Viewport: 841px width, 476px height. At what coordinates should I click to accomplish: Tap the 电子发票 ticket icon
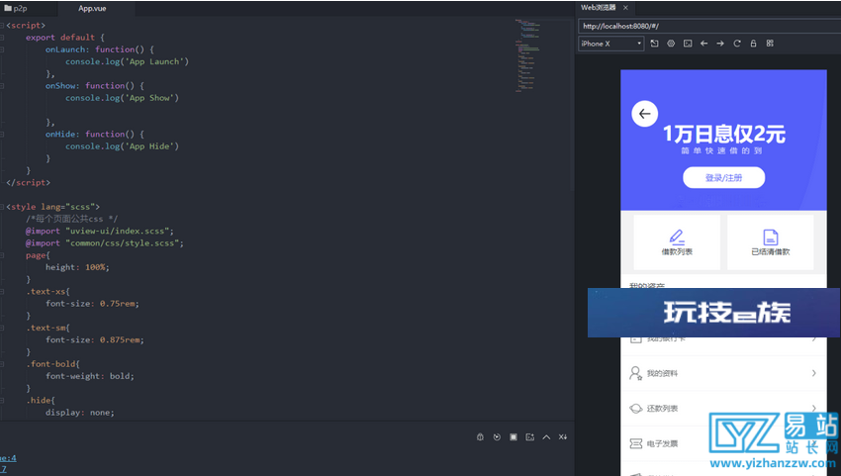coord(635,443)
